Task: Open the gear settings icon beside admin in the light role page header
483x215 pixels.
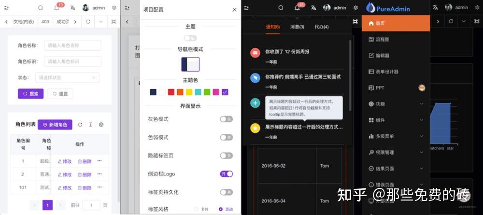Action: [x=114, y=8]
